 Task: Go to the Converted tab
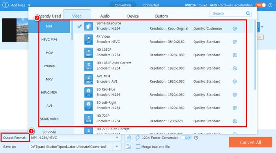tap(151, 5)
